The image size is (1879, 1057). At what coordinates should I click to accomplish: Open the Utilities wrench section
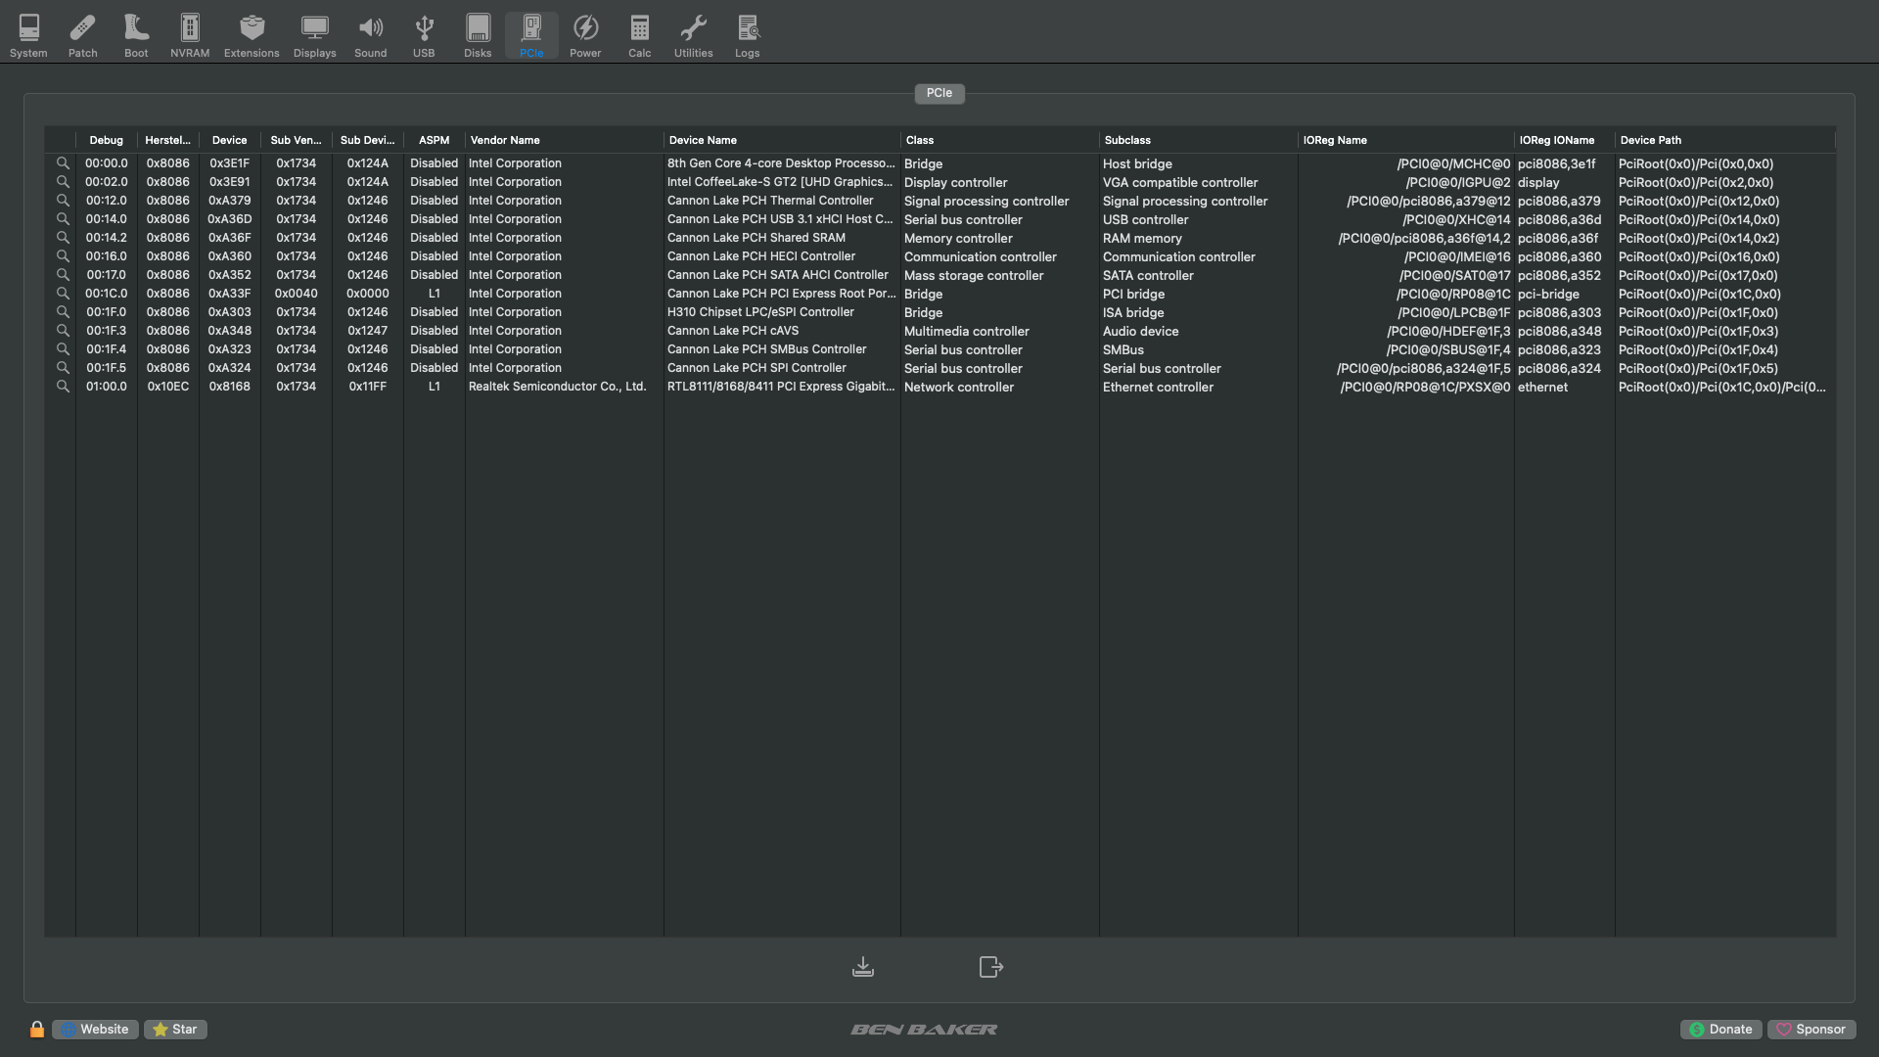point(693,36)
